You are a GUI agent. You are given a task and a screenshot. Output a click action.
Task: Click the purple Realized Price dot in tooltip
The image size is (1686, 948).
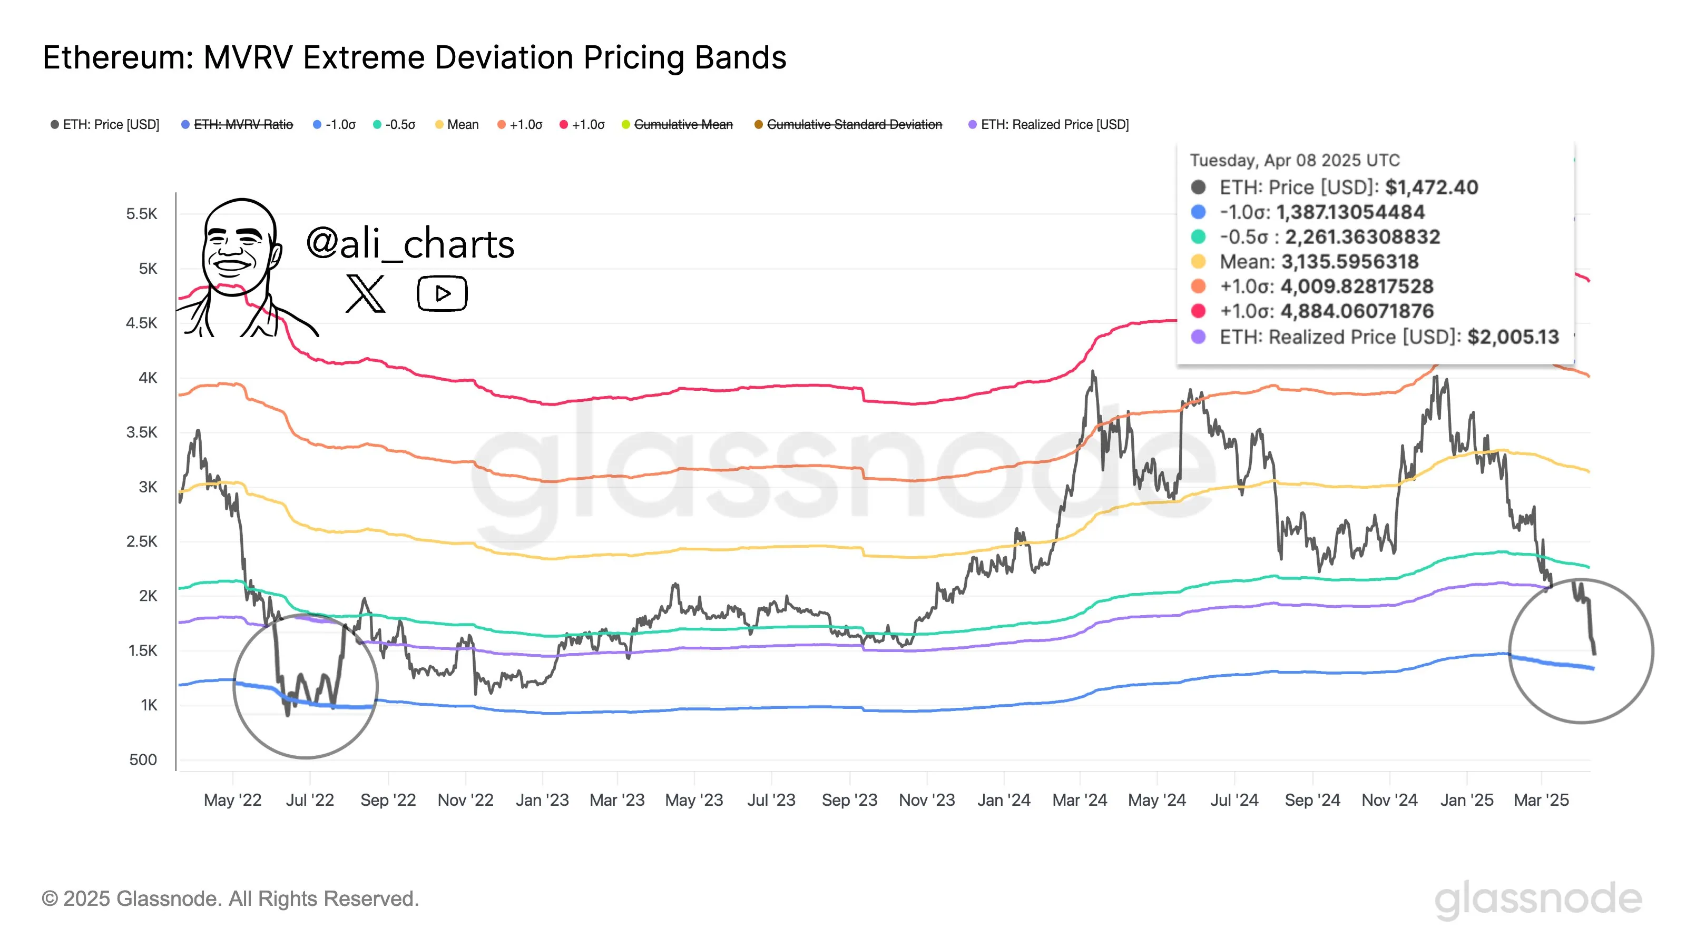click(1199, 337)
